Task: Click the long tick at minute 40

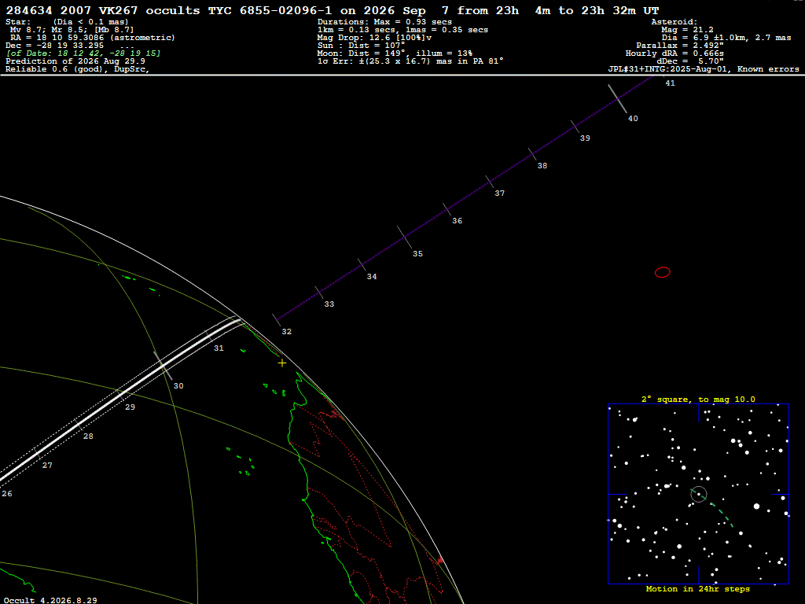Action: tap(618, 98)
